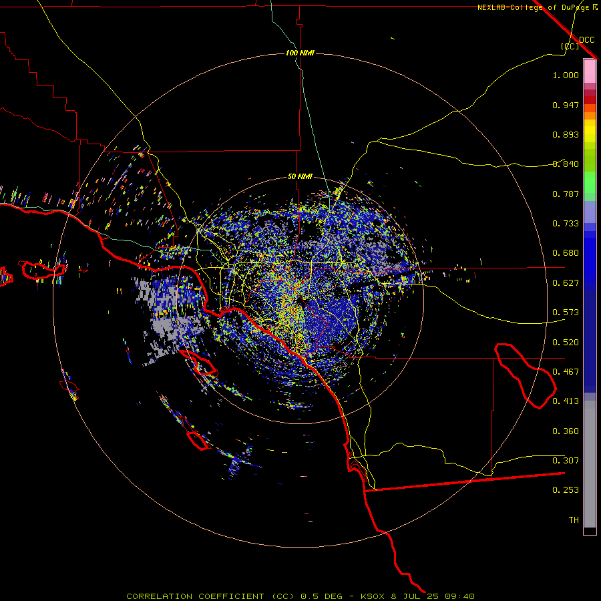The width and height of the screenshot is (601, 601).
Task: Pick the red segment of the color bar
Action: click(x=590, y=99)
